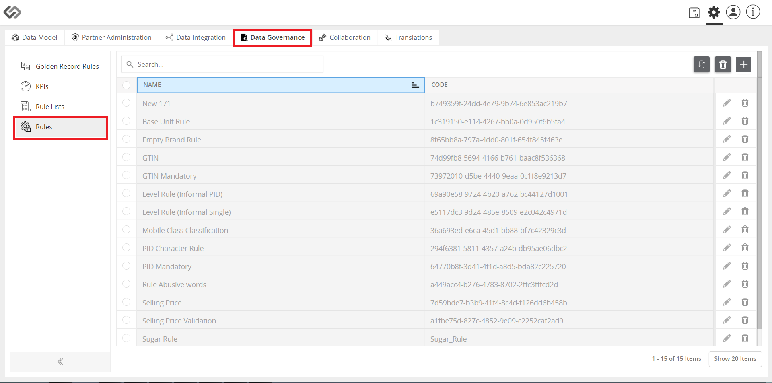Viewport: 772px width, 383px height.
Task: Click the Level Rule (Informal Single) name
Action: pyautogui.click(x=187, y=212)
